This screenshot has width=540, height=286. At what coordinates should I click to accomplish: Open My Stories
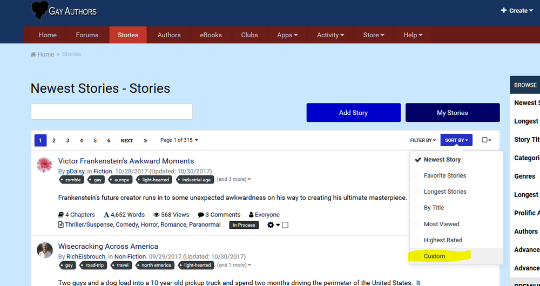coord(452,113)
